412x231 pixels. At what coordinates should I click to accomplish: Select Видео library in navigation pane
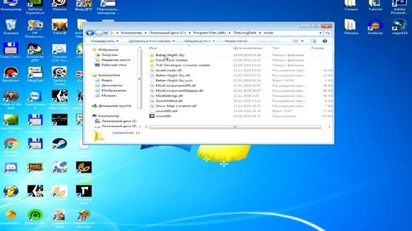click(107, 80)
